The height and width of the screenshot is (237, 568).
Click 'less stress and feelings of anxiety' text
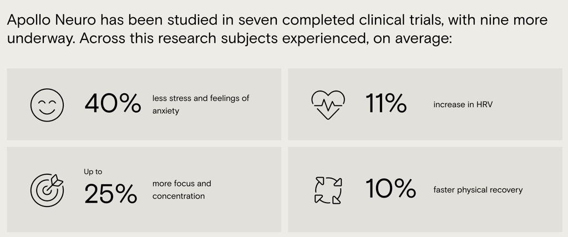click(201, 104)
